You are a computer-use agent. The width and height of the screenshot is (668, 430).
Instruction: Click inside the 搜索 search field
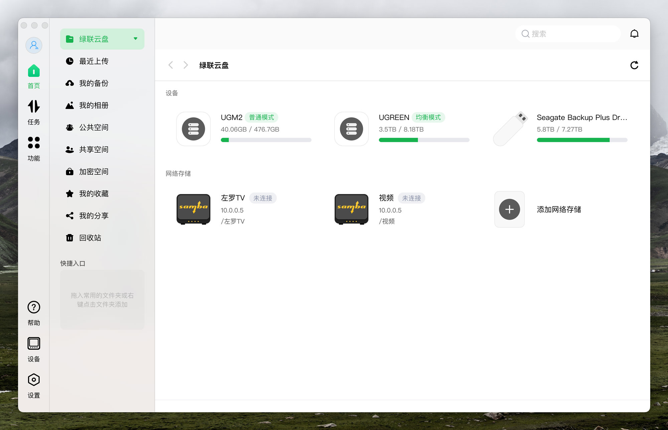pyautogui.click(x=568, y=34)
